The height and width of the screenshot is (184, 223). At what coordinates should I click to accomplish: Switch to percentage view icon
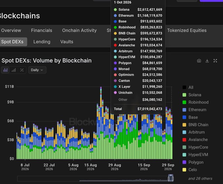coord(22,70)
